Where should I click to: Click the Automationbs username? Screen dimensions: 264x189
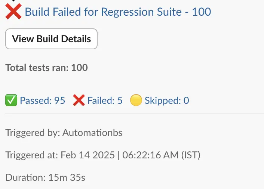click(92, 133)
